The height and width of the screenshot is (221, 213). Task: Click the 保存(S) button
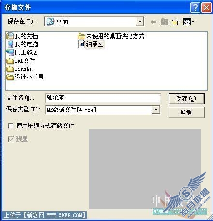click(186, 99)
